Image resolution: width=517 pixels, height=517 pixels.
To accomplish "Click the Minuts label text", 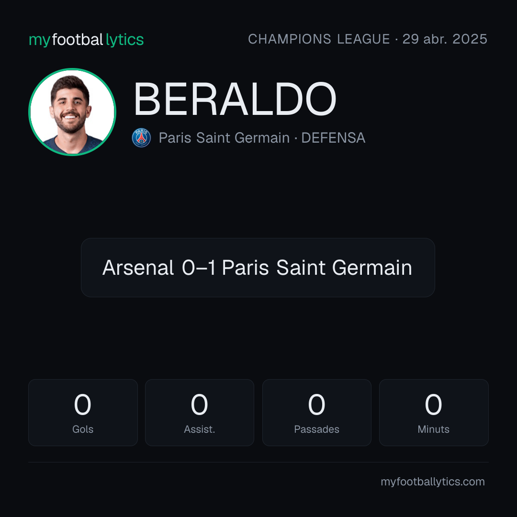I will pyautogui.click(x=434, y=429).
